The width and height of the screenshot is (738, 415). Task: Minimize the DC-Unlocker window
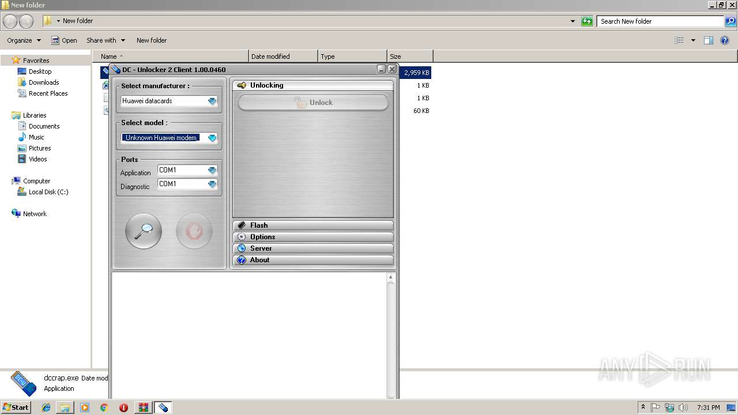point(382,69)
